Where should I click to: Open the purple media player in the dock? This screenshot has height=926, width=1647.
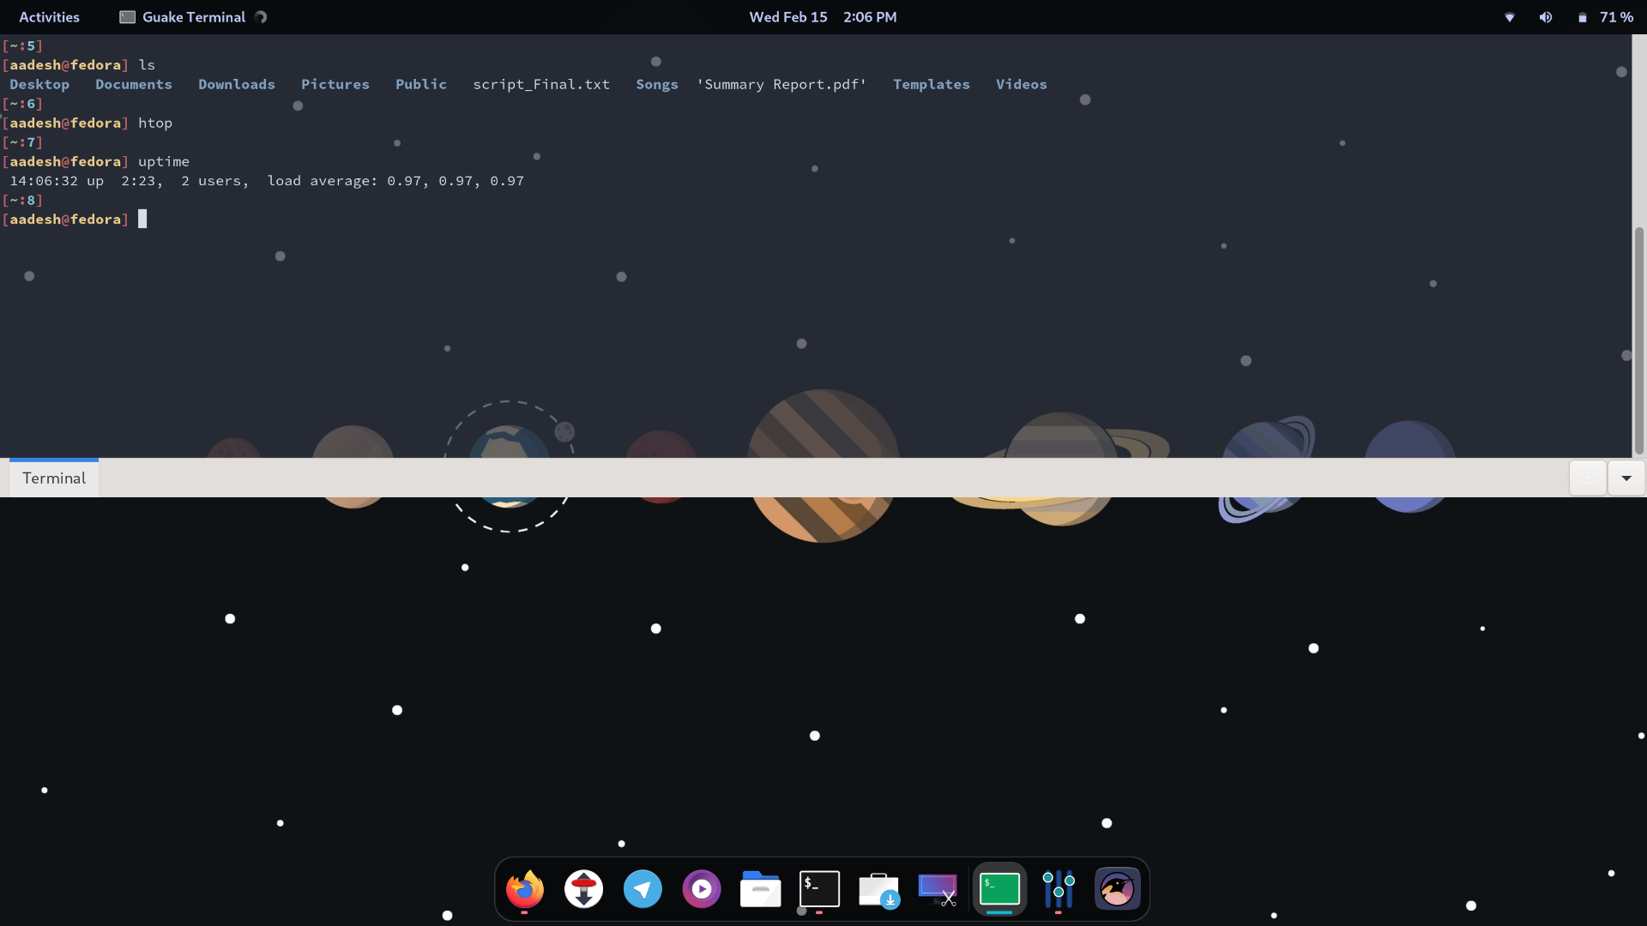pyautogui.click(x=702, y=889)
